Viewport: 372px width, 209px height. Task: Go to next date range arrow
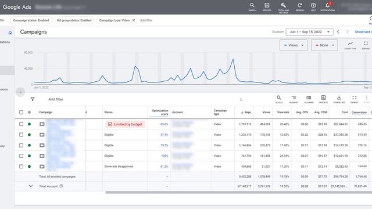pos(348,32)
